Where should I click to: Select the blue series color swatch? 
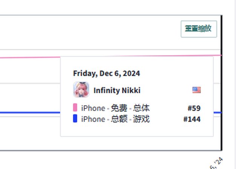(75, 119)
